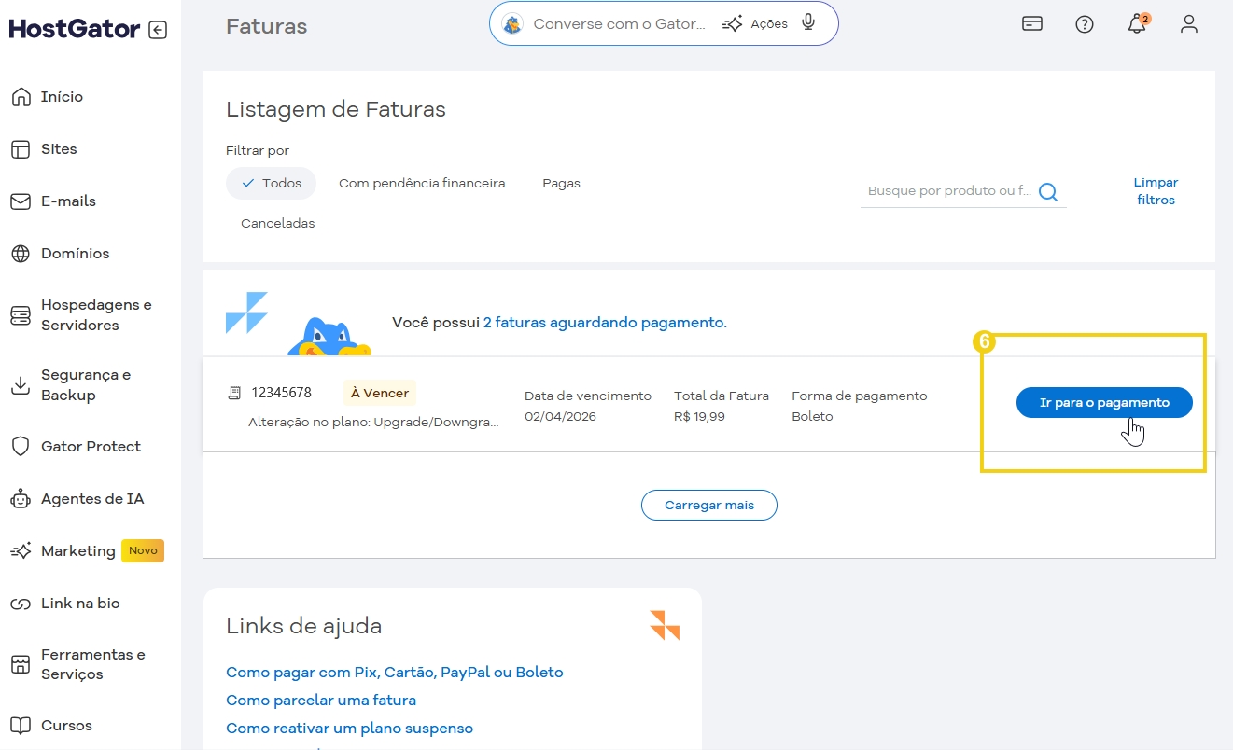Click Limpar filtros to reset filters

click(x=1156, y=190)
